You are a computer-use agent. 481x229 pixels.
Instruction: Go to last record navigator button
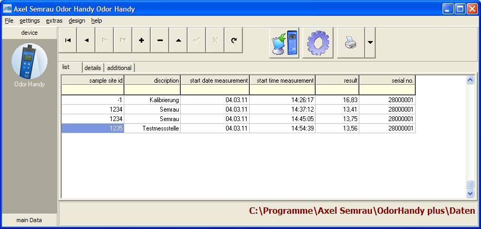(x=123, y=40)
